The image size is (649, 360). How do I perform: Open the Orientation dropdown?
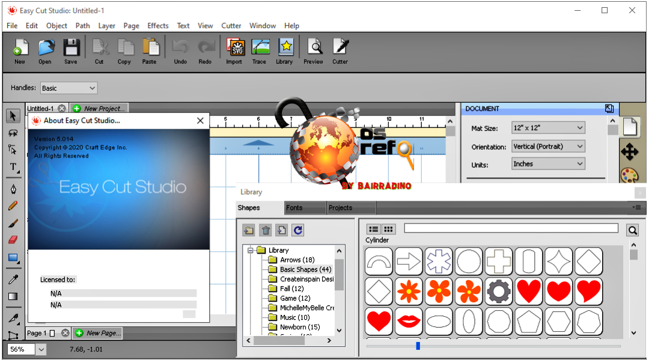pos(549,147)
